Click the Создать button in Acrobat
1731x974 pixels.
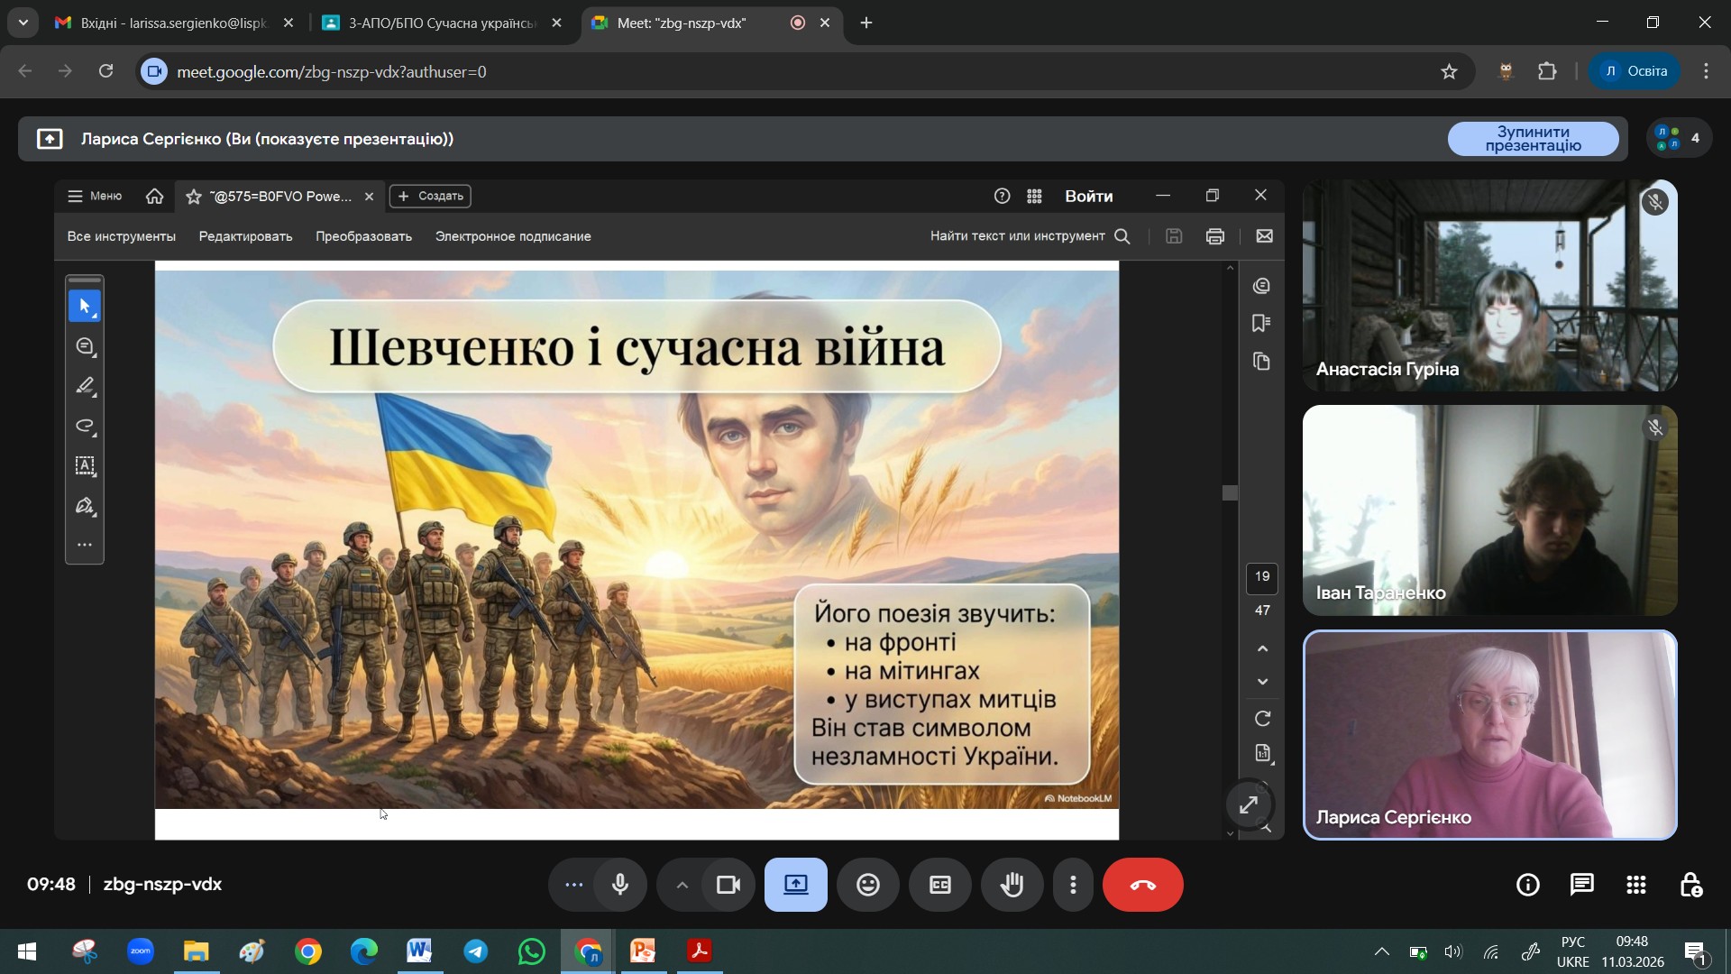coord(430,196)
